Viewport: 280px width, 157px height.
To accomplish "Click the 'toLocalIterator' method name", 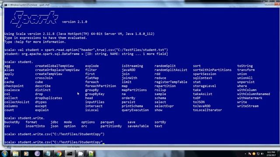I will click(x=207, y=110).
